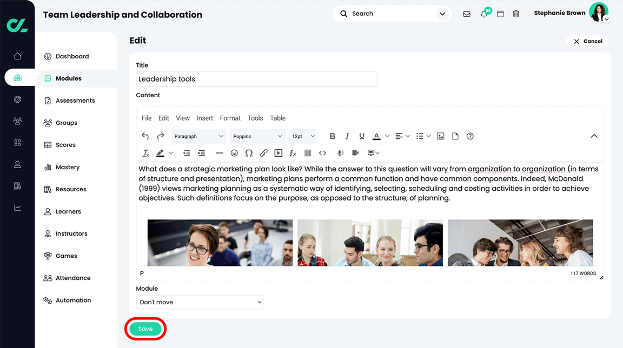
Task: Select the first team photo thumbnail
Action: pyautogui.click(x=220, y=243)
